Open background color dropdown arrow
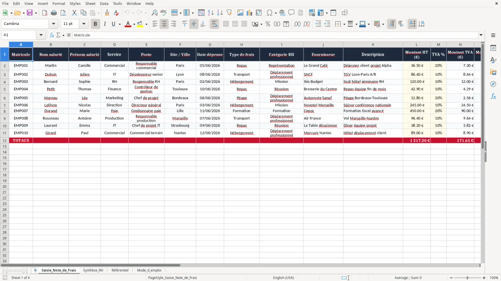Viewport: 501px width, 281px height. coord(146,24)
